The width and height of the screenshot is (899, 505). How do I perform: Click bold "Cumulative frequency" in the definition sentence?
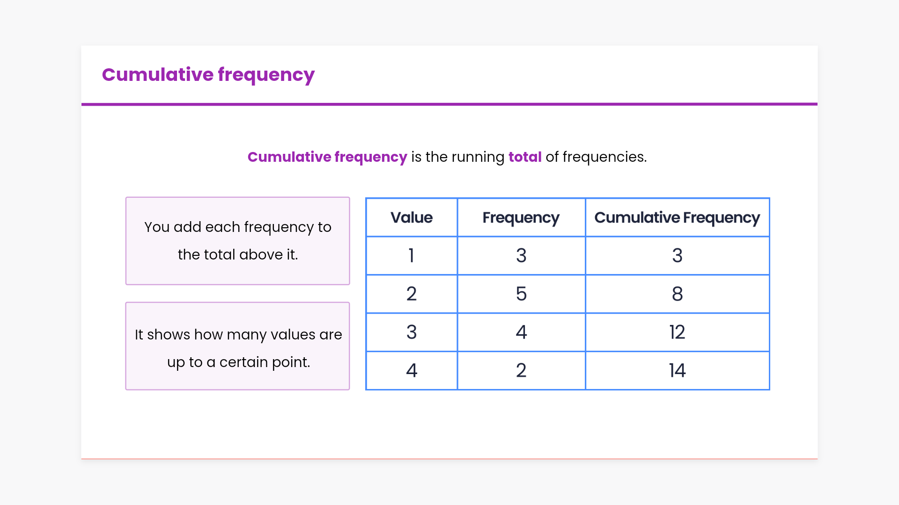click(x=327, y=157)
